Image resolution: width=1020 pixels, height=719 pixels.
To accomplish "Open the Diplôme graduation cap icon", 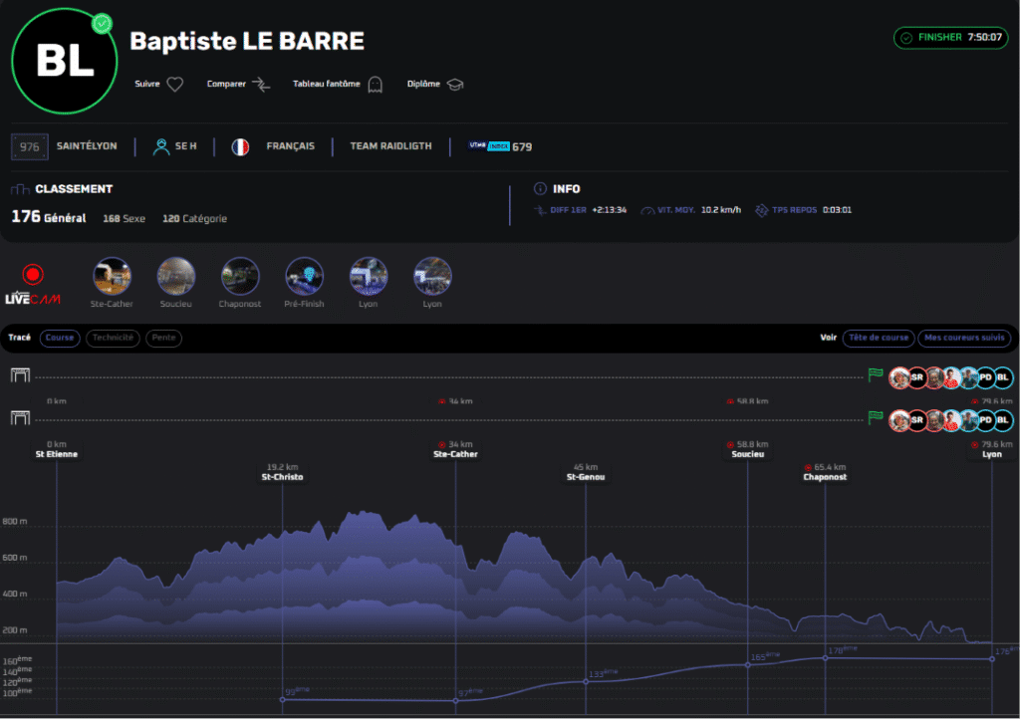I will point(454,85).
